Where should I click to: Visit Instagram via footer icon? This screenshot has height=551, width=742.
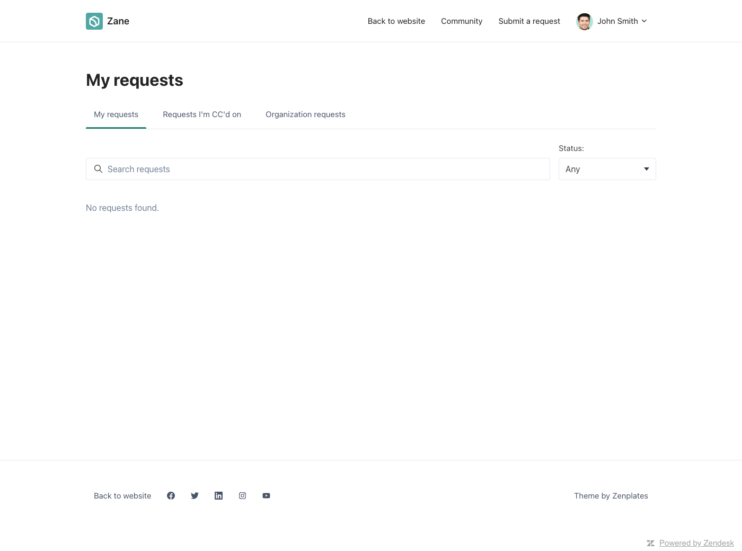242,496
